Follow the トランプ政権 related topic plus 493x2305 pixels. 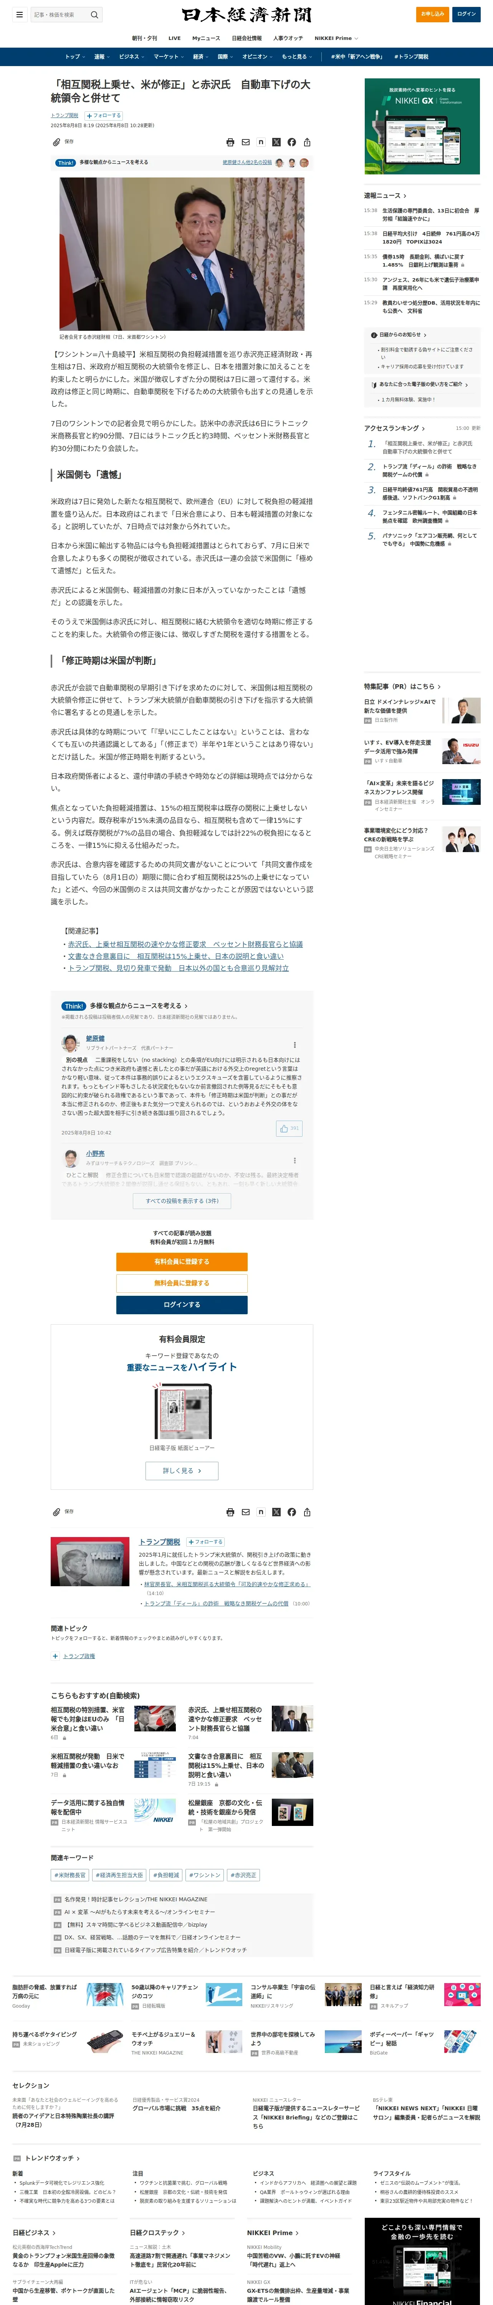coord(55,1656)
